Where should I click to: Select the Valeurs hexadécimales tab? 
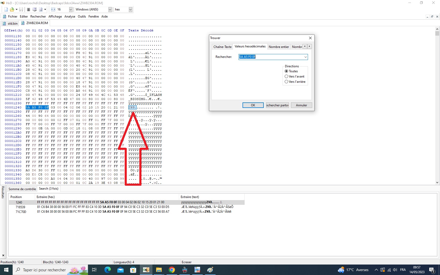(250, 46)
